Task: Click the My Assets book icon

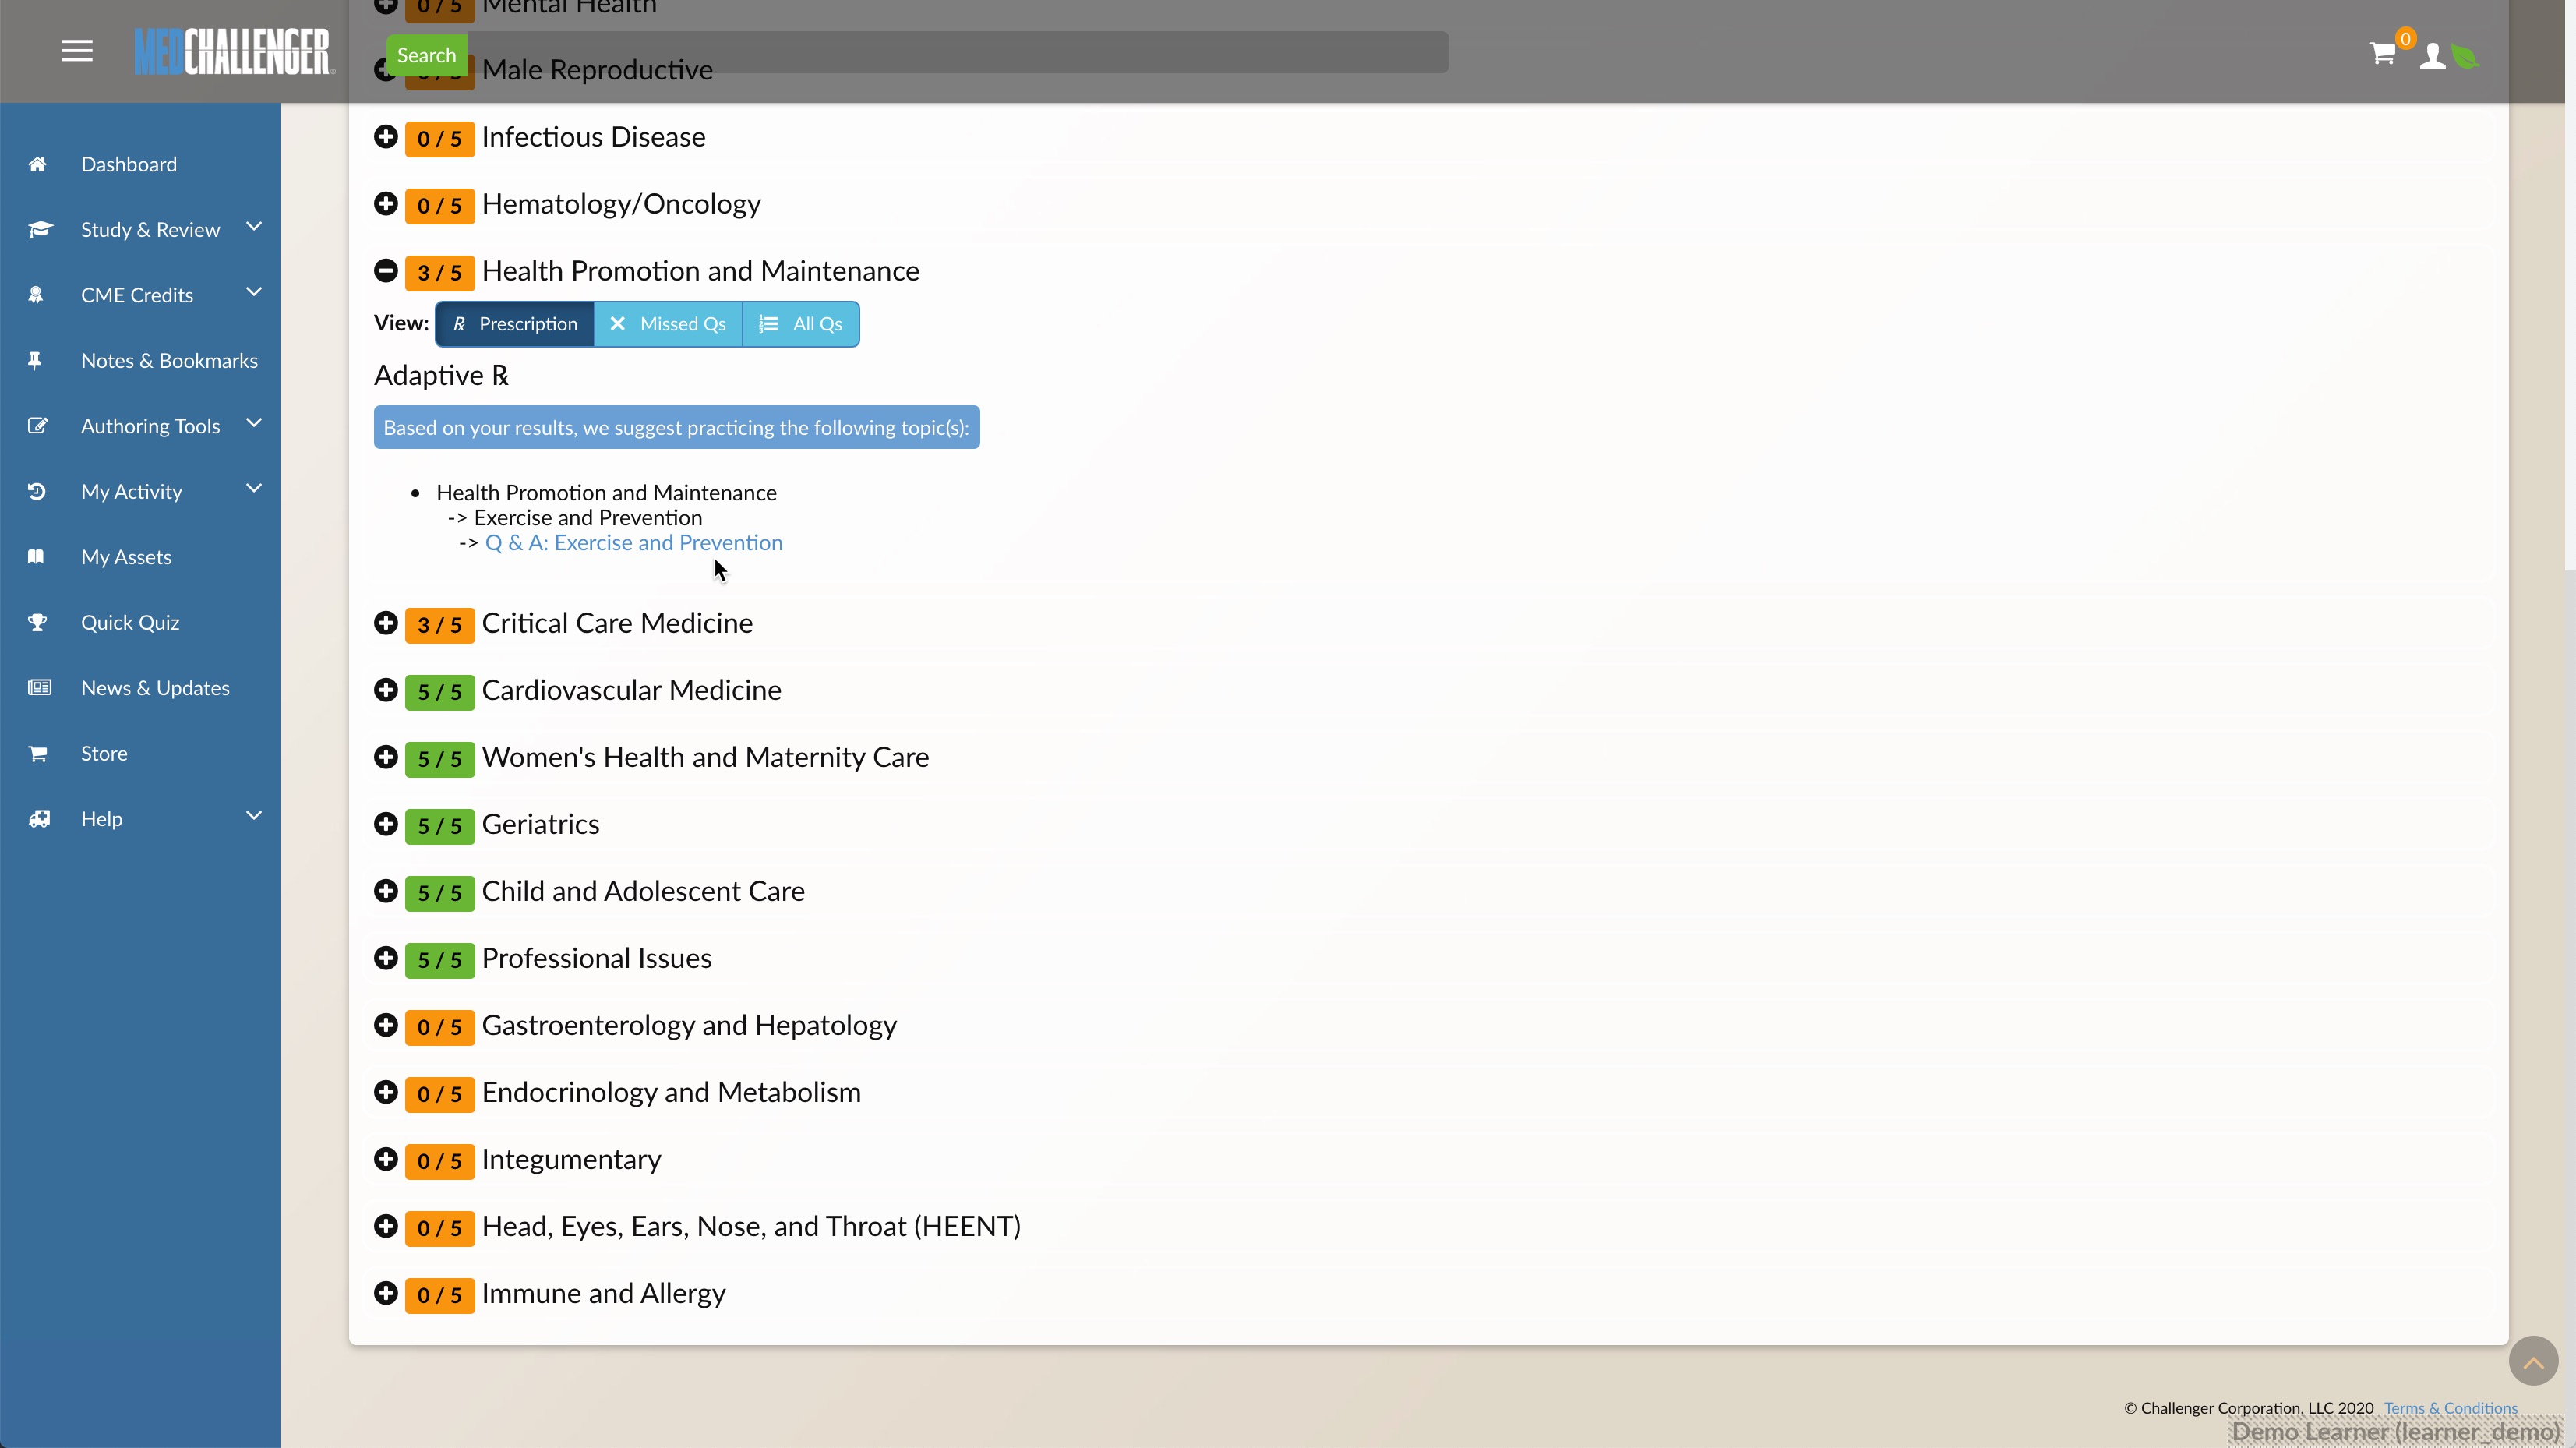Action: 36,557
